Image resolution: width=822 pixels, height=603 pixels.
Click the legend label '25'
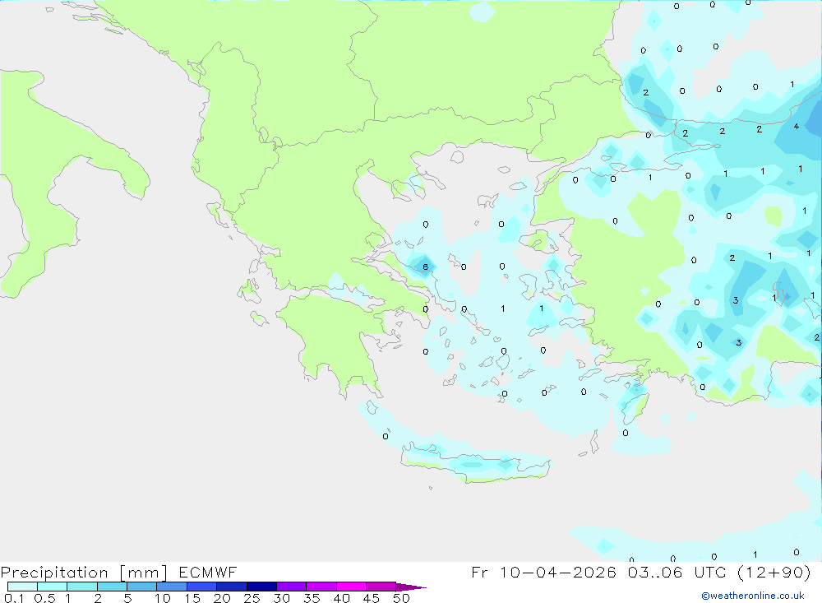click(x=252, y=598)
